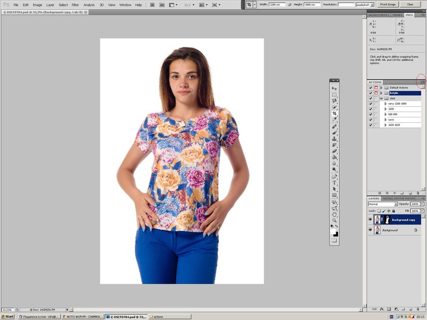Uncheck the Default Actions set checkbox

370,87
